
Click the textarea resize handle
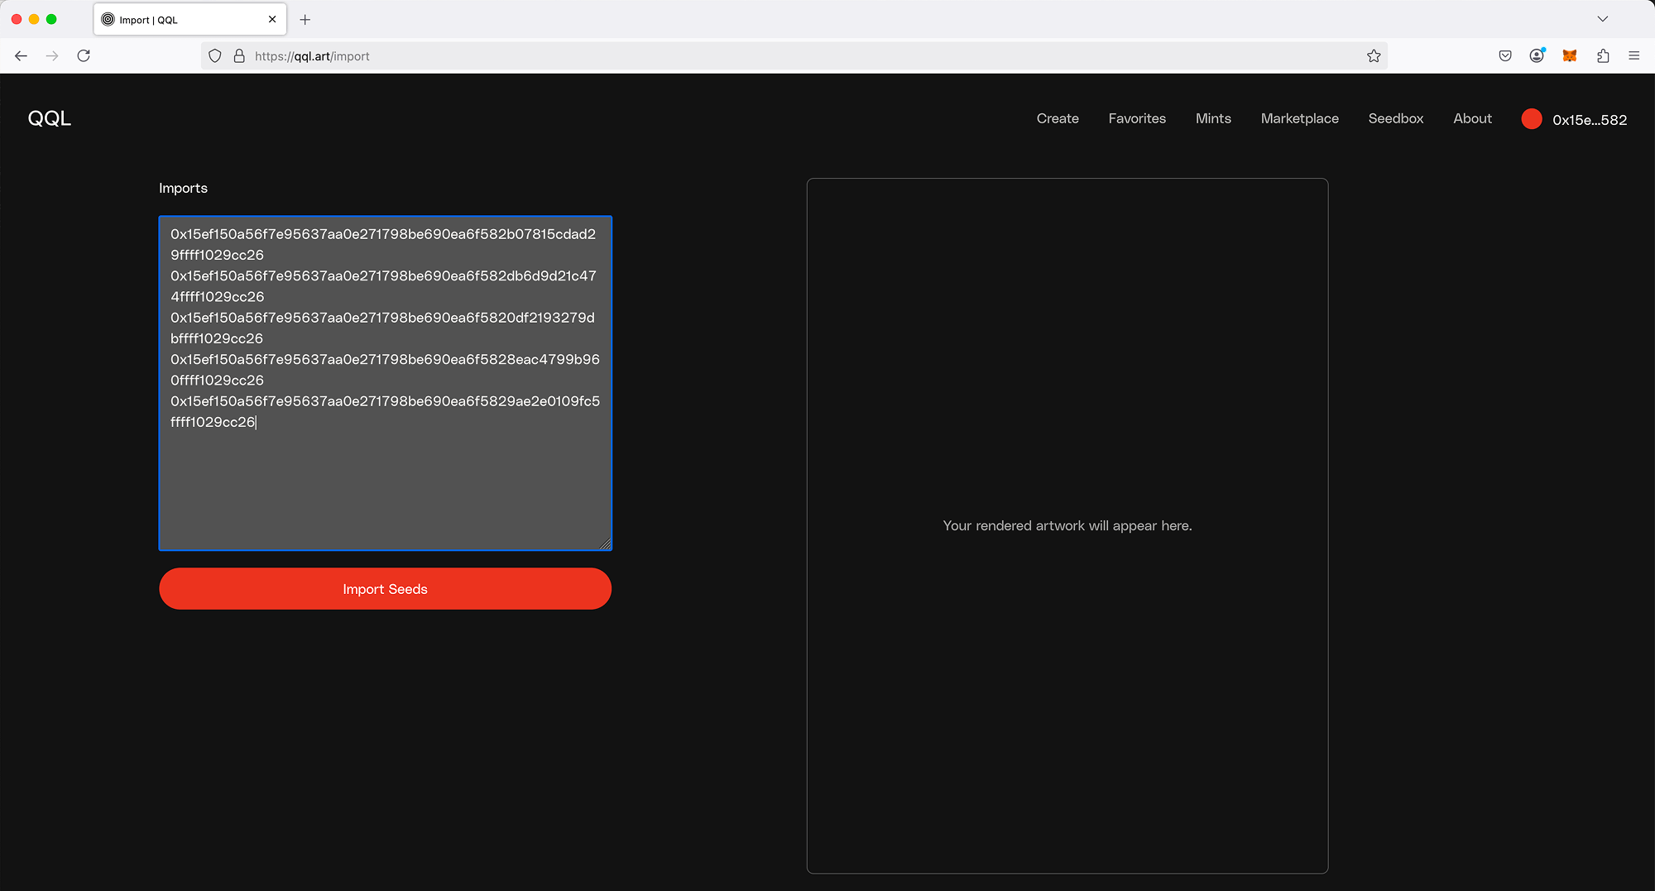605,544
